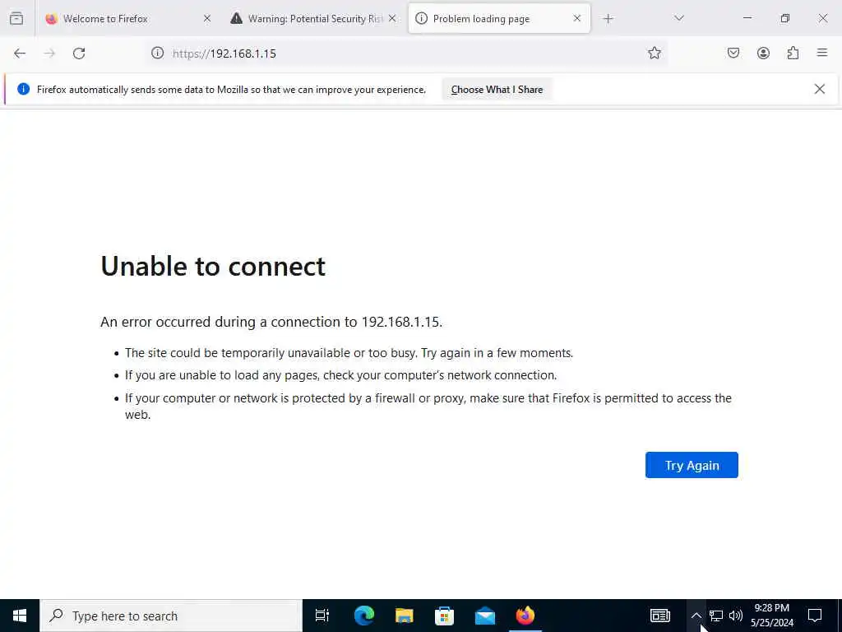Launch Microsoft Edge from taskbar
Screen dimensions: 842x632
point(364,616)
